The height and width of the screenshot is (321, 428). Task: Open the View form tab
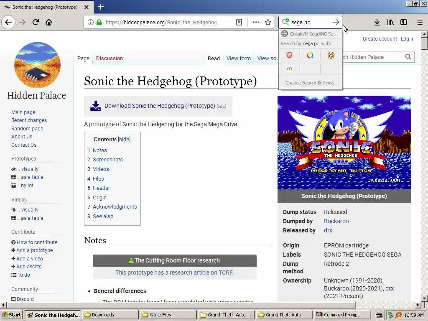click(239, 58)
